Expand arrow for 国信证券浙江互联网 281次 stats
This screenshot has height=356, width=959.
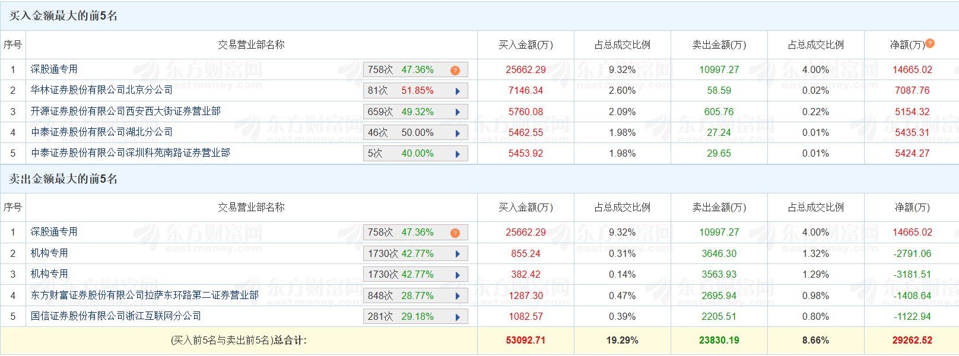(458, 317)
